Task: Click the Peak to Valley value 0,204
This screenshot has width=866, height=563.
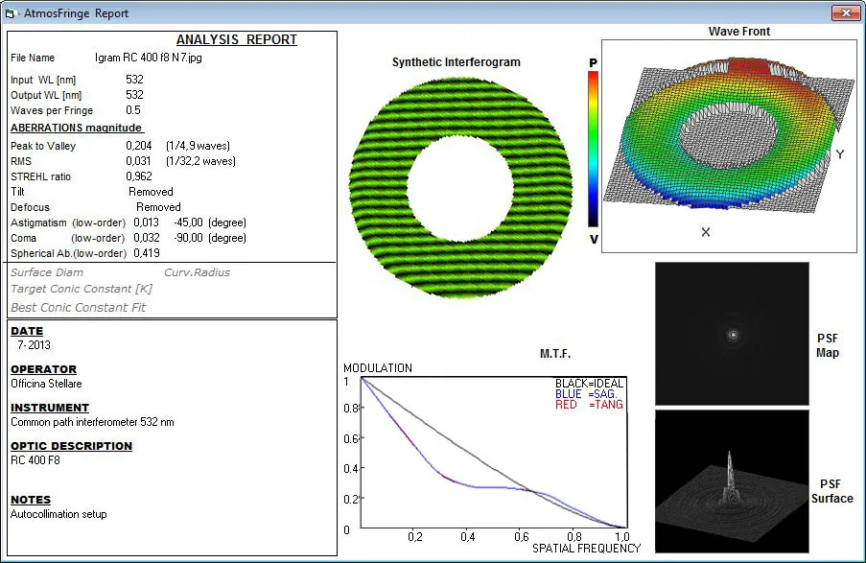Action: (139, 146)
